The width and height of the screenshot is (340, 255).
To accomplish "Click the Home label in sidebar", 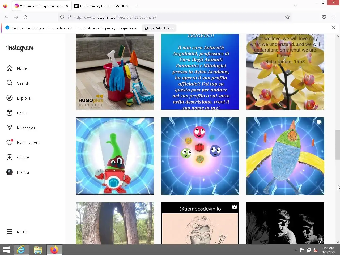I will [23, 69].
